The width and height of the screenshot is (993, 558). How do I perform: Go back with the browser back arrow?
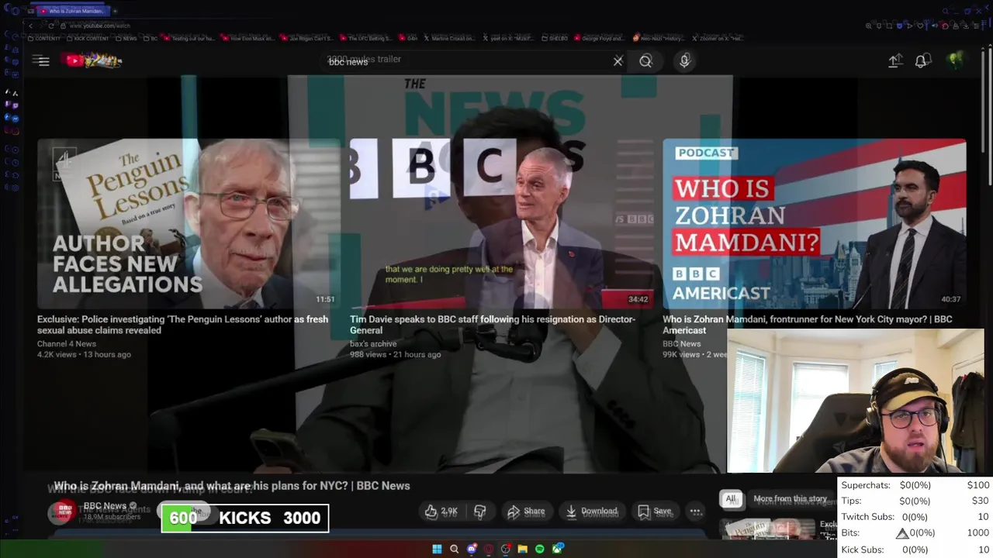pyautogui.click(x=30, y=26)
